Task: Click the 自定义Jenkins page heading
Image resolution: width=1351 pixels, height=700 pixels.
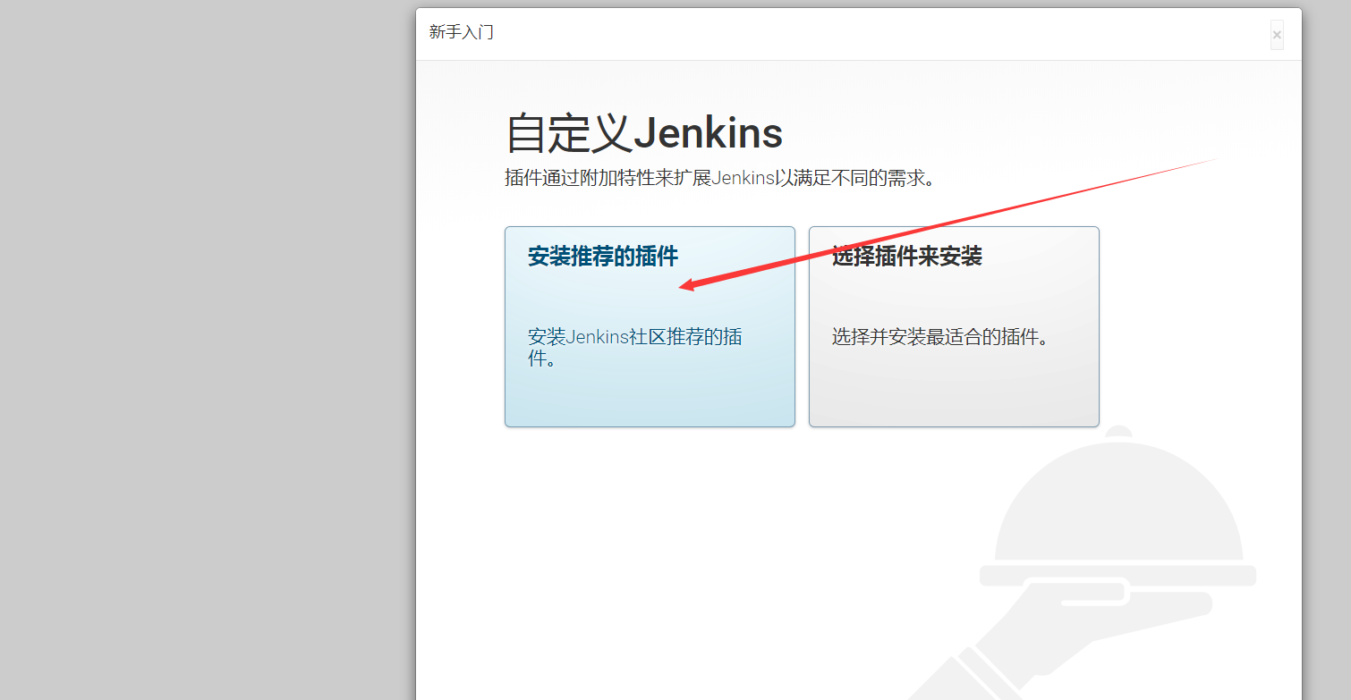Action: 642,132
